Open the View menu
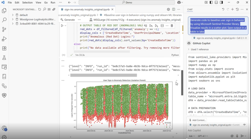Screen dimensions: 251x139 [x=38, y=2]
